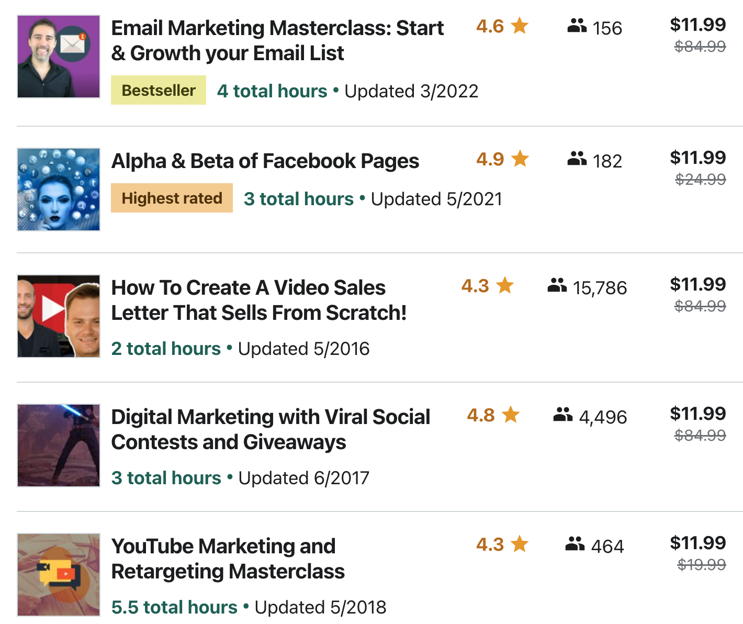This screenshot has width=743, height=624.
Task: Click the star icon beside 4.9 rating
Action: pyautogui.click(x=520, y=159)
